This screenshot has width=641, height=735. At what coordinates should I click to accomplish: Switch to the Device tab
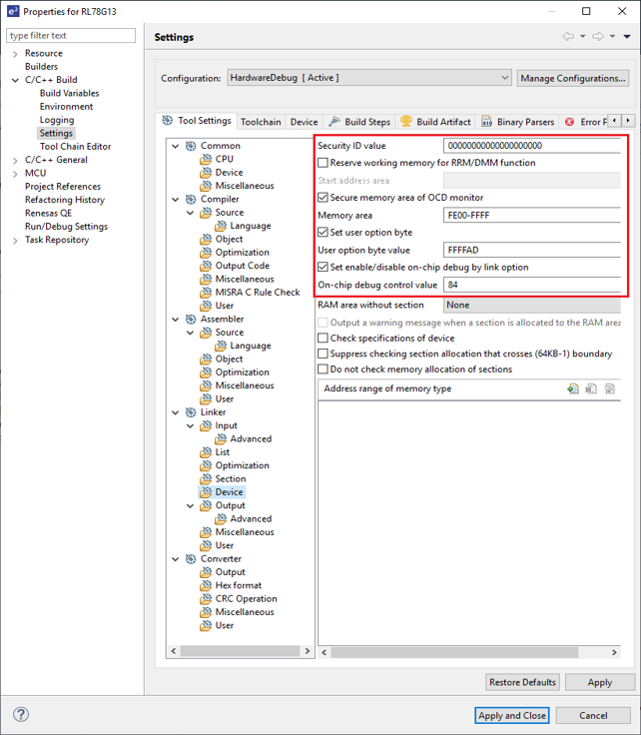pyautogui.click(x=305, y=122)
